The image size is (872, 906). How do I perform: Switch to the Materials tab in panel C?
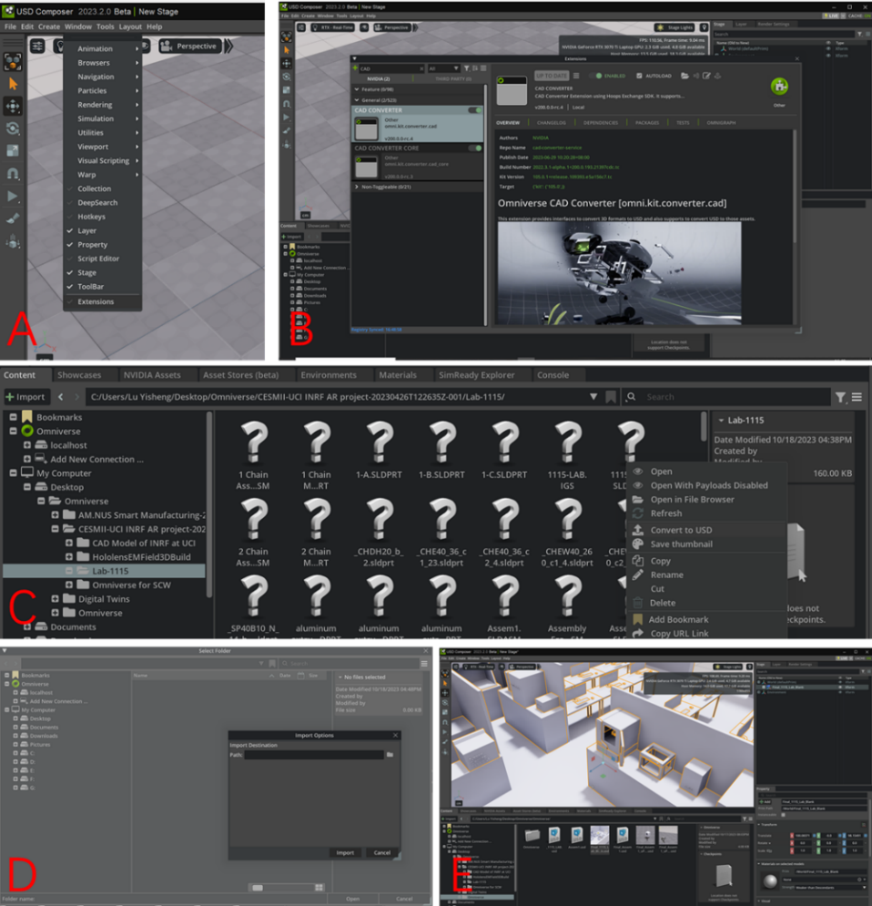pos(397,375)
